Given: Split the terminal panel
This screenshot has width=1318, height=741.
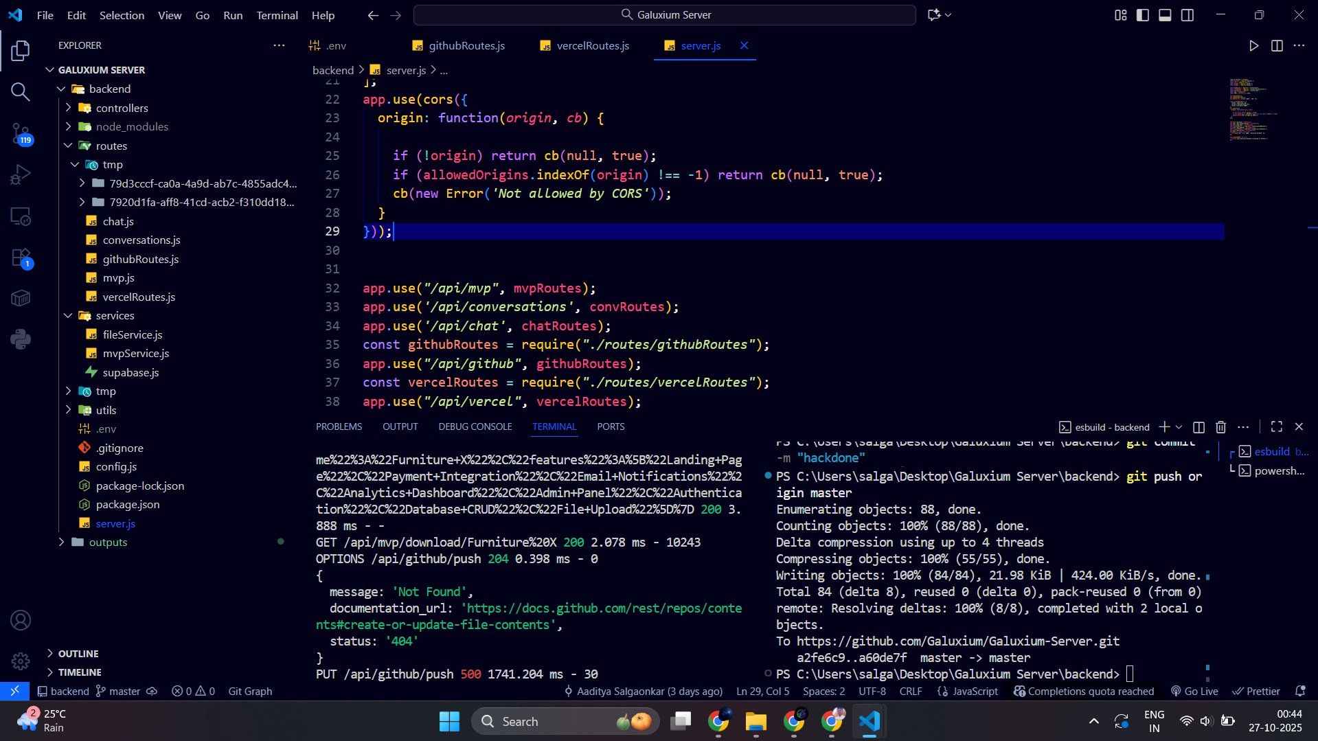Looking at the screenshot, I should pyautogui.click(x=1198, y=427).
